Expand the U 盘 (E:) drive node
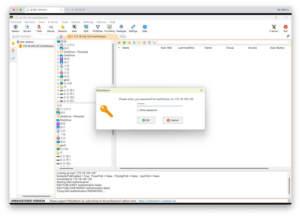This screenshot has width=301, height=217. pyautogui.click(x=58, y=90)
